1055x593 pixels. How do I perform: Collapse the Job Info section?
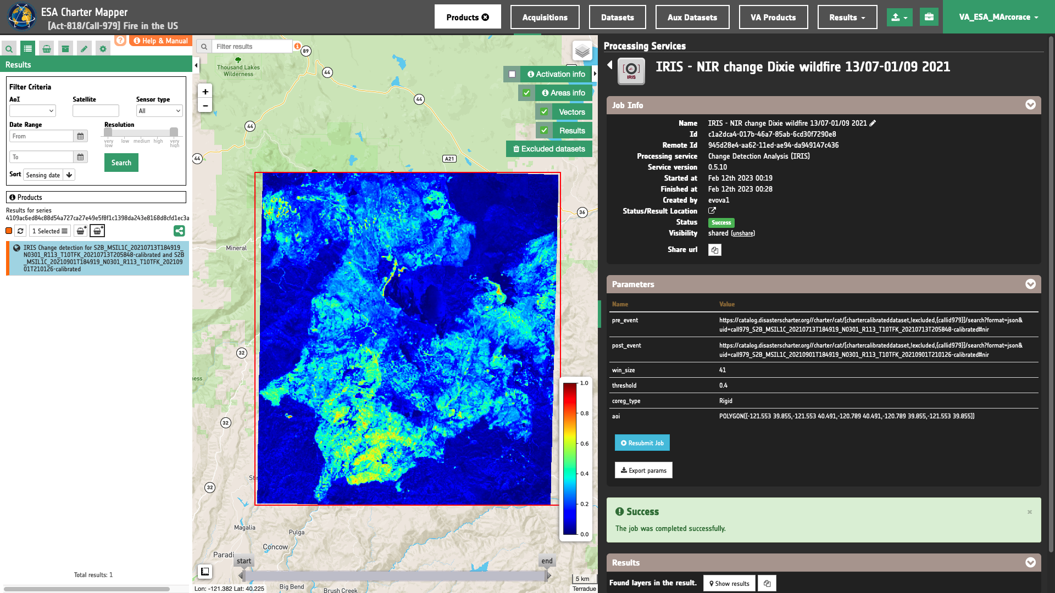(1030, 105)
